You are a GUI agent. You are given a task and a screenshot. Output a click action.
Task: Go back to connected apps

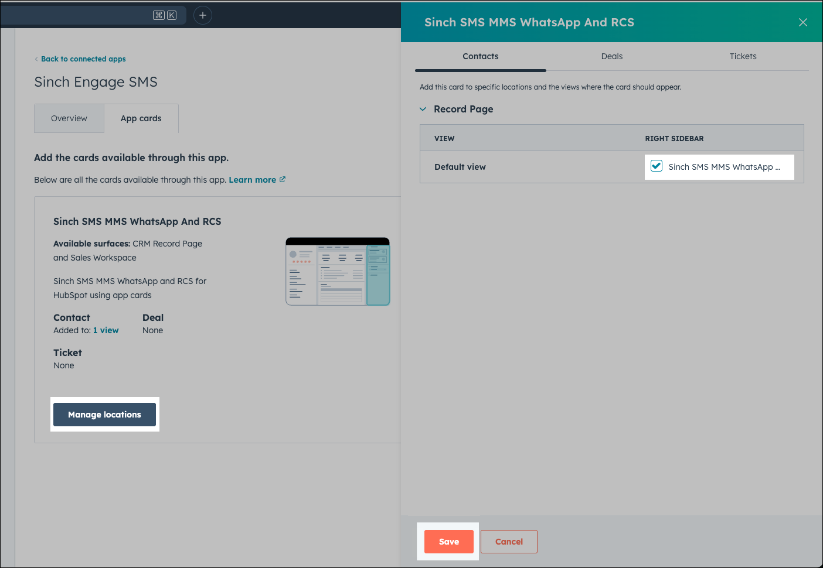tap(83, 59)
